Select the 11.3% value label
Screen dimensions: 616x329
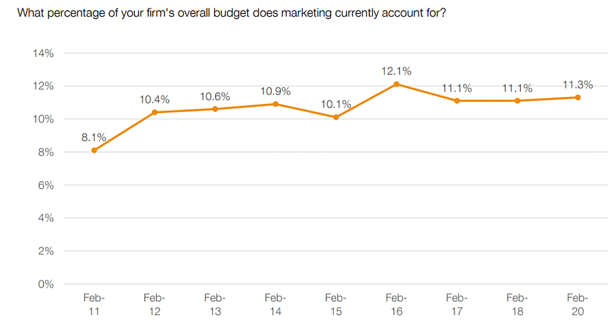578,85
